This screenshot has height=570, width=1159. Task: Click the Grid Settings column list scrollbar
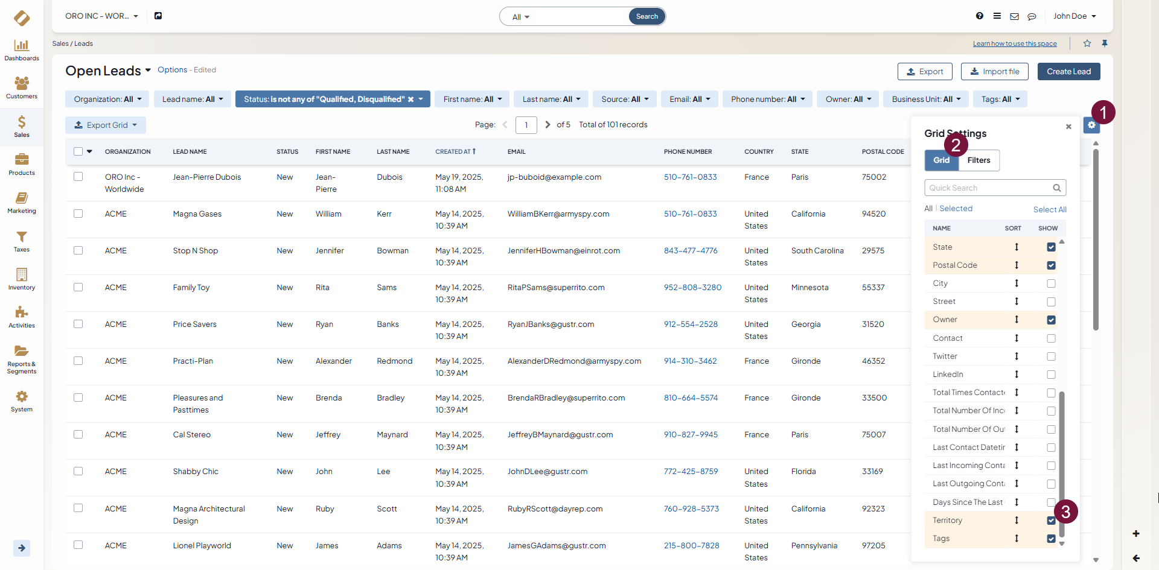tap(1062, 464)
